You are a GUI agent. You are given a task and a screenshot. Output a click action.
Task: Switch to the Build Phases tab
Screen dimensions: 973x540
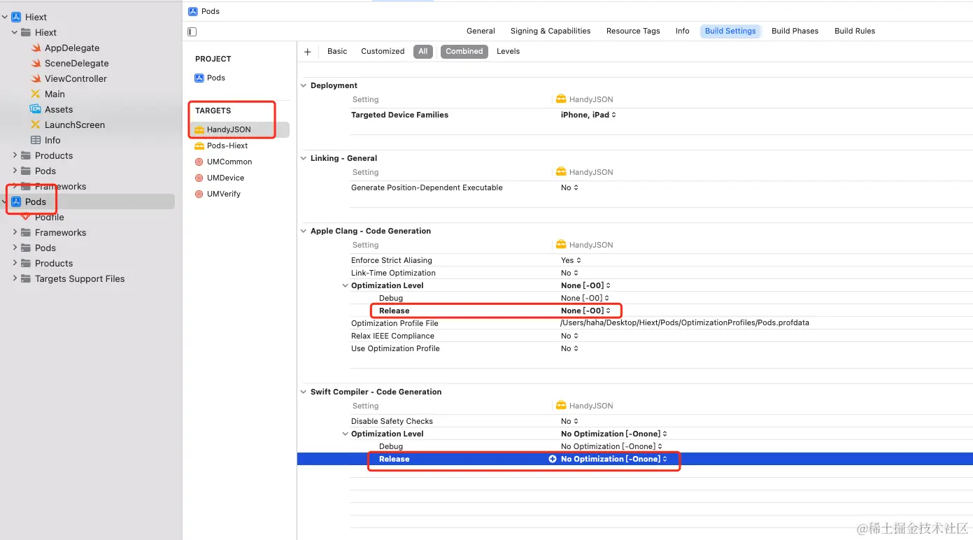point(795,31)
